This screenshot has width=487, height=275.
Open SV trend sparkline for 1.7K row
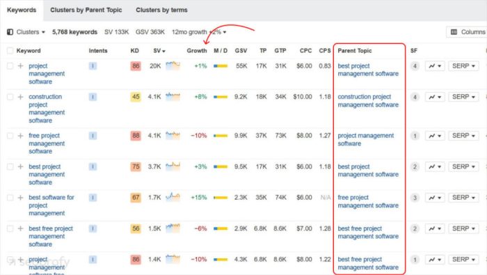pyautogui.click(x=173, y=197)
